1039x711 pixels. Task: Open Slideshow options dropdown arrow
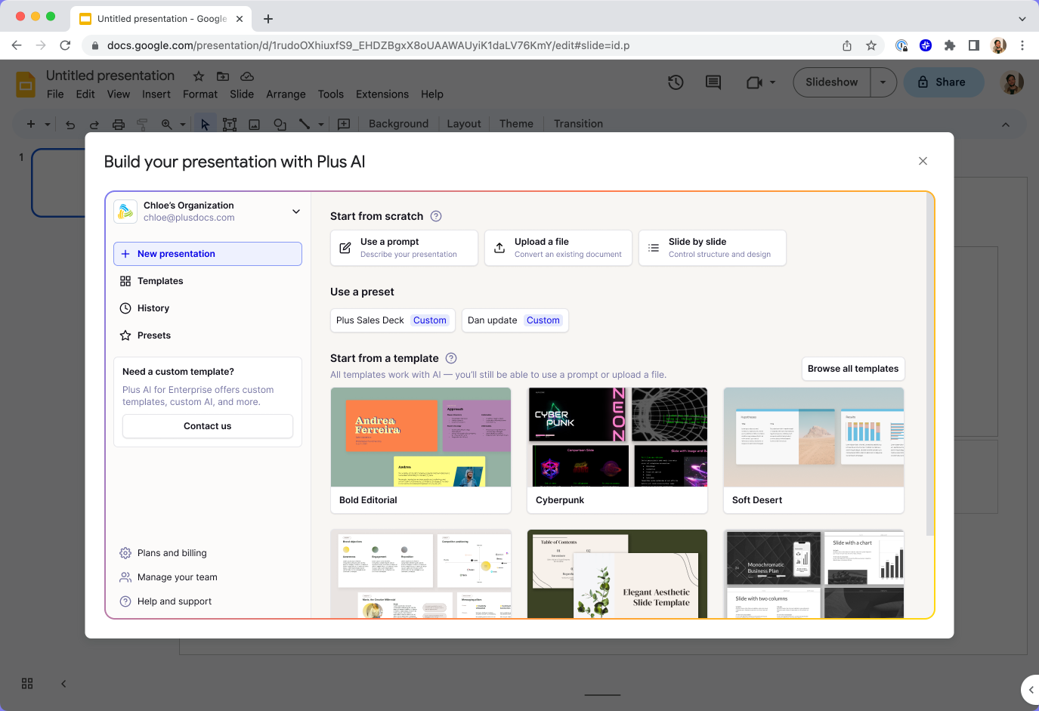[x=883, y=82]
